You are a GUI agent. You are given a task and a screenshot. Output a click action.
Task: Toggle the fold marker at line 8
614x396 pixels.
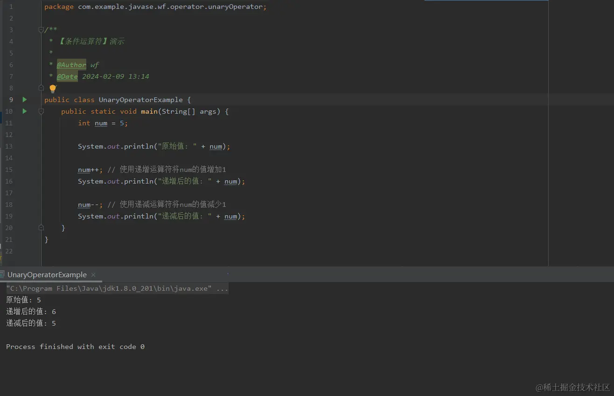[41, 88]
